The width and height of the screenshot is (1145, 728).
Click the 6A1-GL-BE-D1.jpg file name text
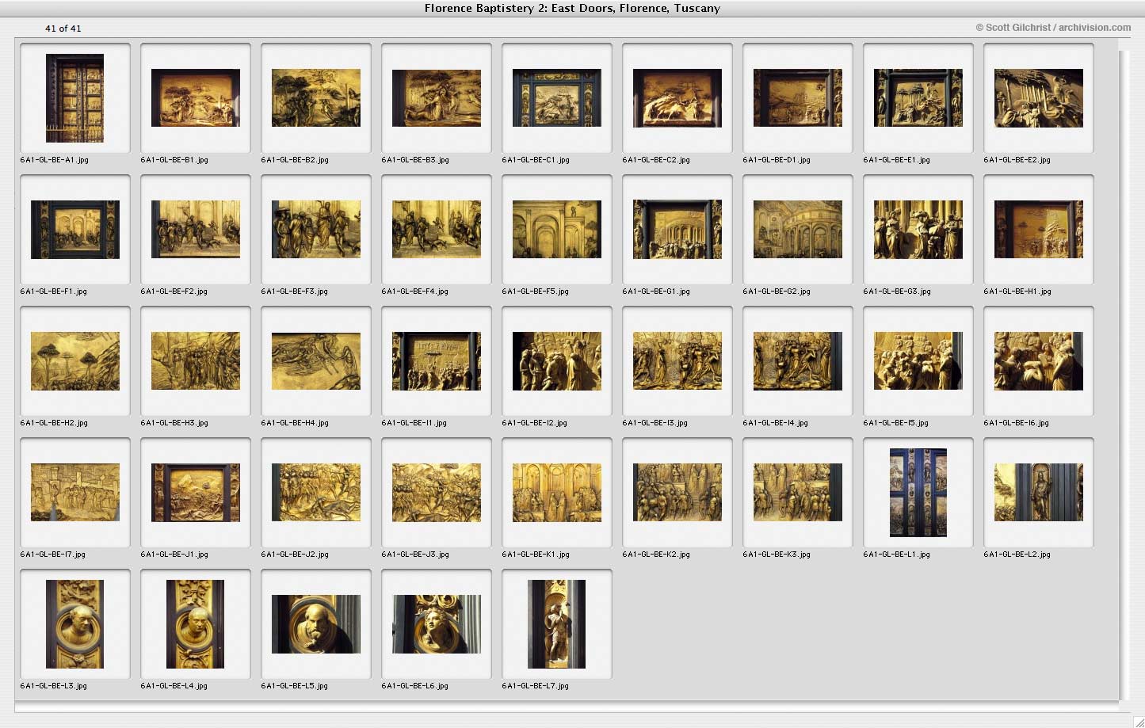click(x=777, y=160)
